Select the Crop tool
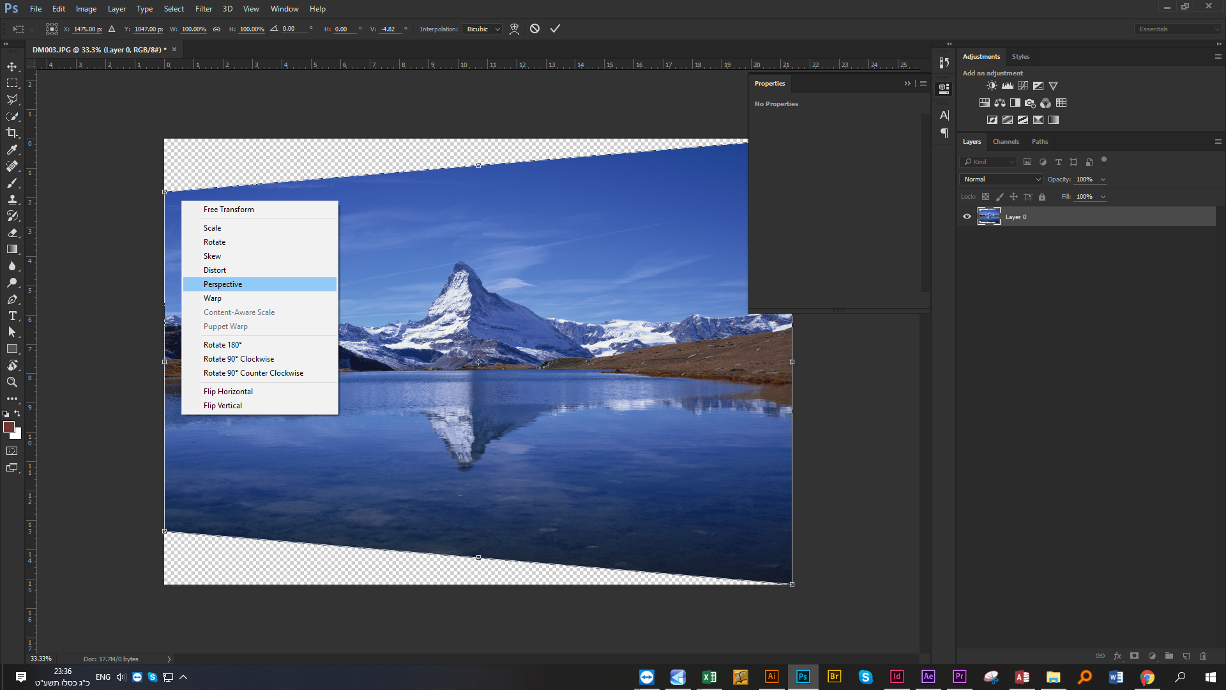Screen dimensions: 1226x690 (12, 133)
